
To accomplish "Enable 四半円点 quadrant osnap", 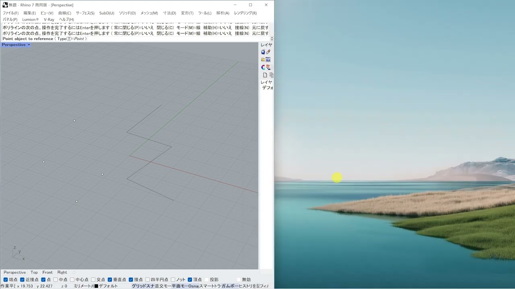I will (148, 280).
